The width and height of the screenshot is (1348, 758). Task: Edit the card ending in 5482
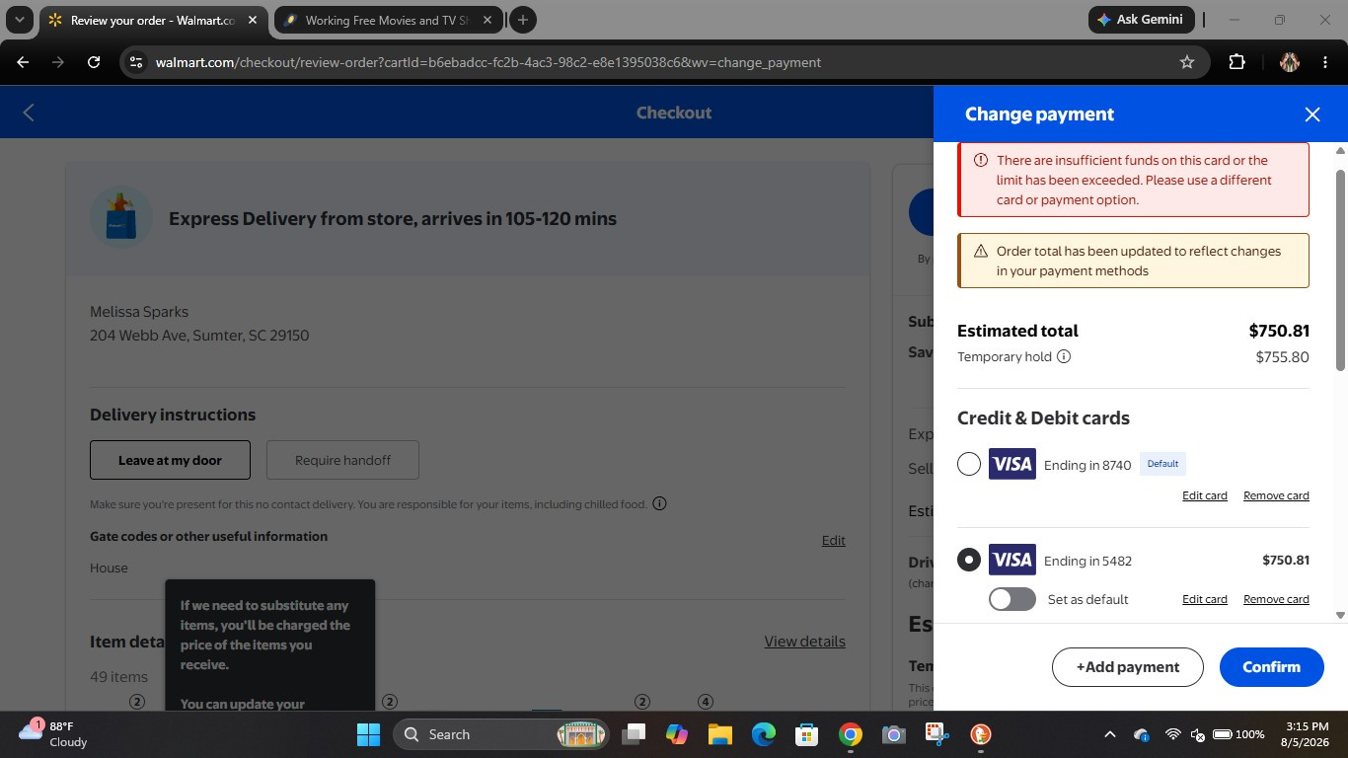[x=1205, y=599]
